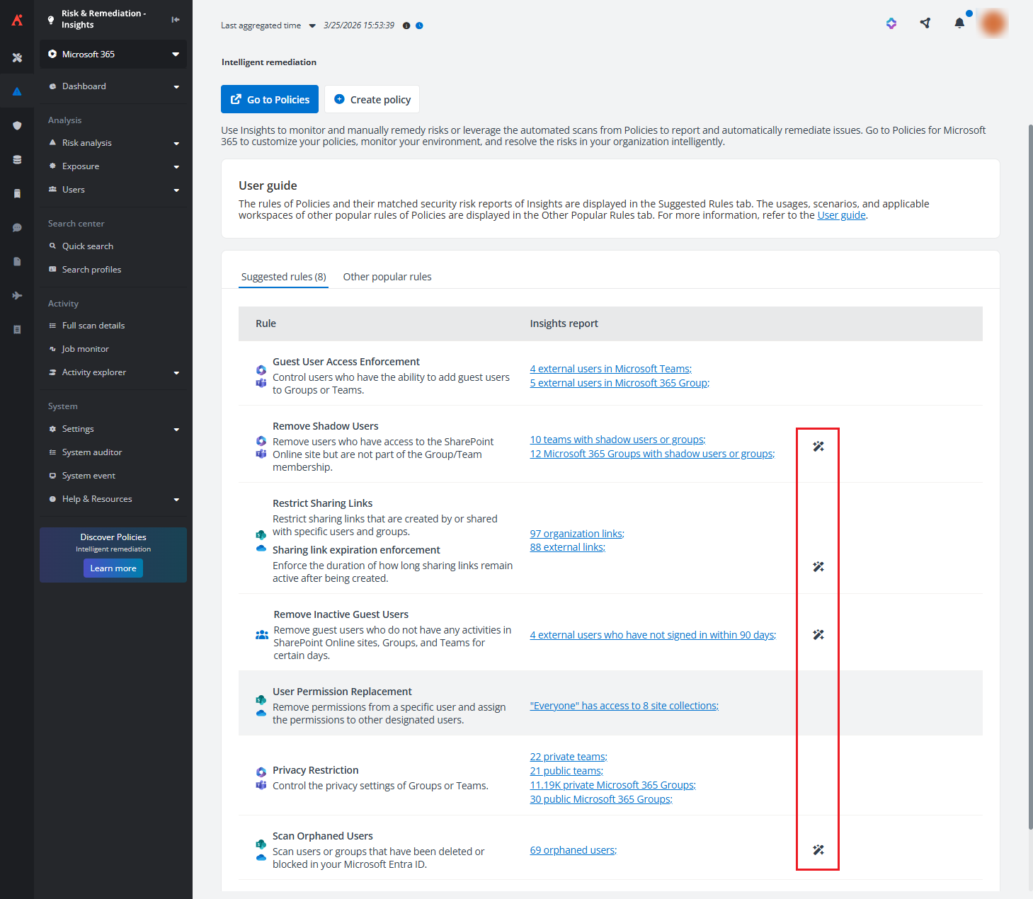Select the database icon in the left rail
Image resolution: width=1033 pixels, height=899 pixels.
pos(17,159)
